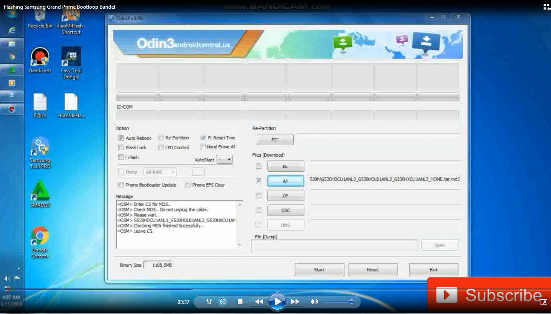Enable the Nand Erase All checkbox
Screen dimensions: 551x314
coord(203,147)
